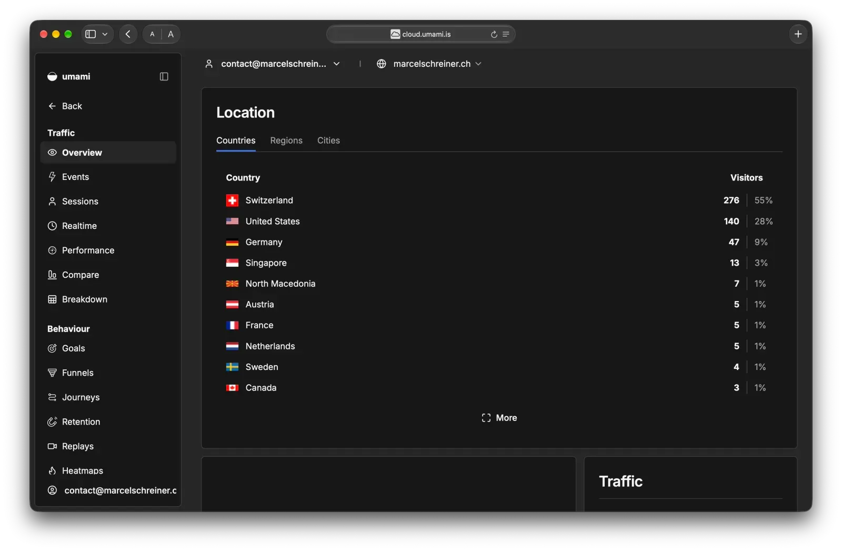Expand the marcelschreiner.ch website dropdown
Image resolution: width=842 pixels, height=551 pixels.
click(x=478, y=64)
